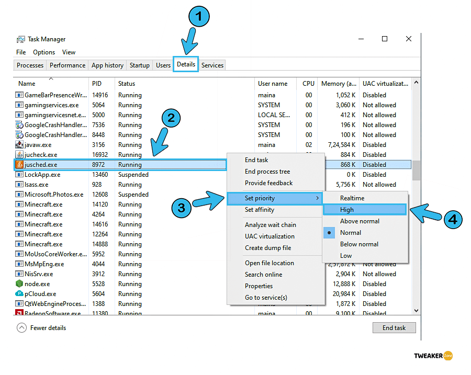The image size is (471, 375).
Task: Set priority to Low
Action: [x=365, y=256]
